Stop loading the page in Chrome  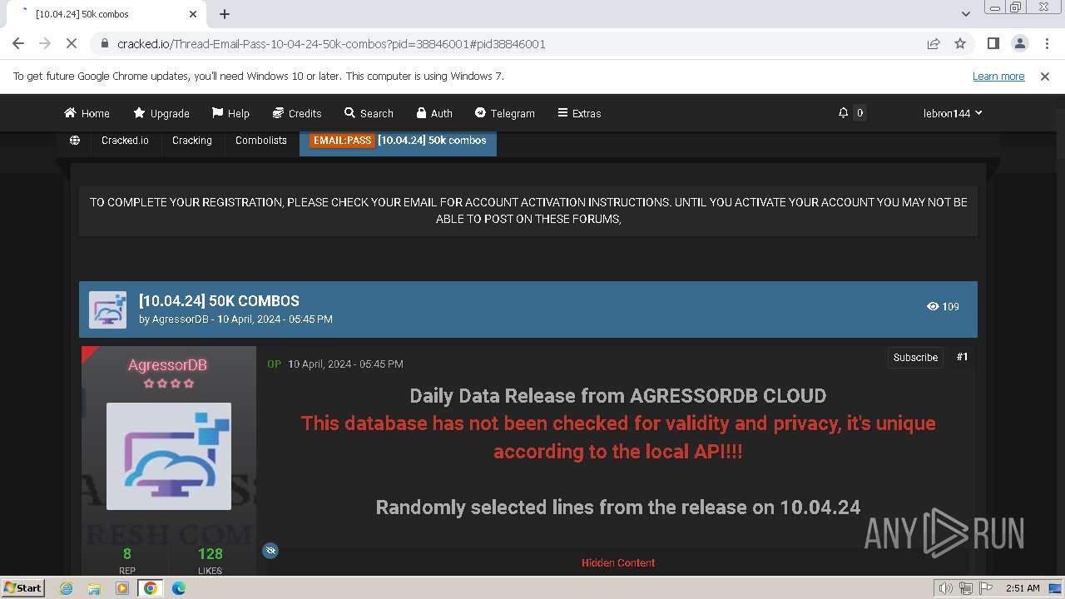(72, 43)
